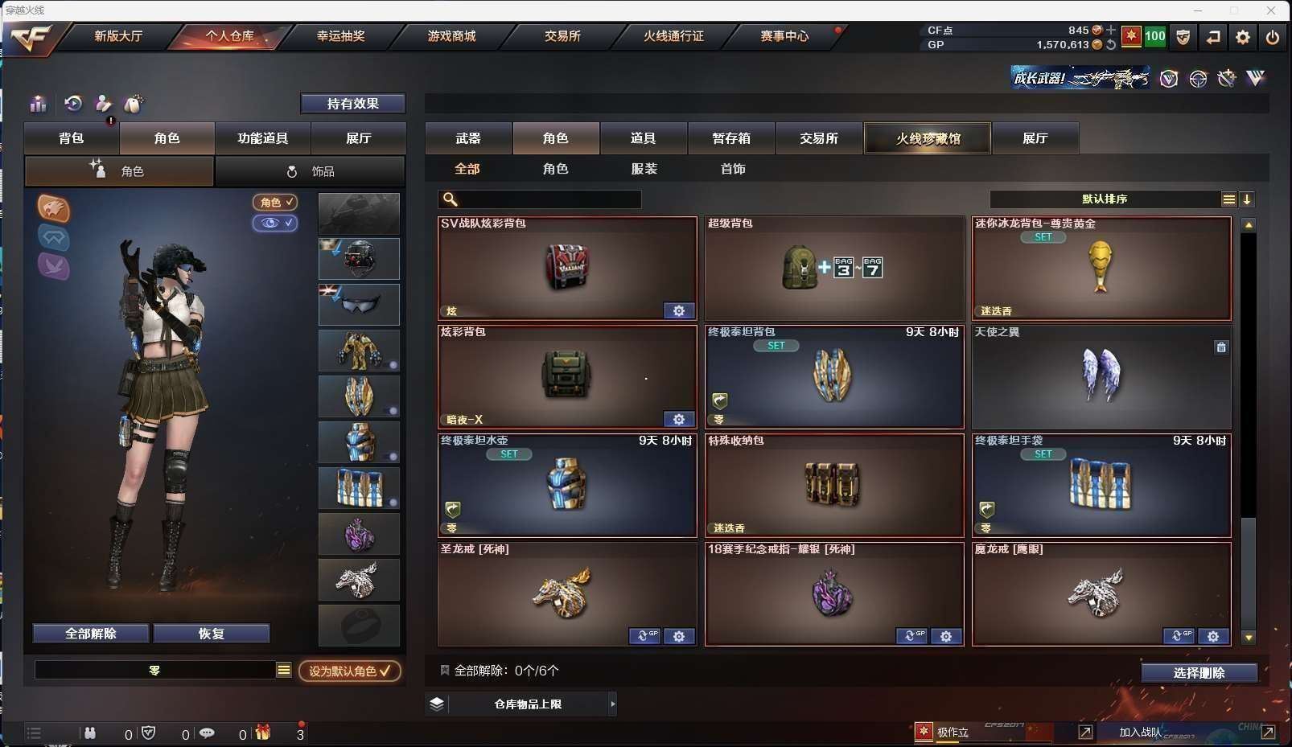Image resolution: width=1292 pixels, height=747 pixels.
Task: Click the statistics bar chart icon
Action: pos(39,104)
